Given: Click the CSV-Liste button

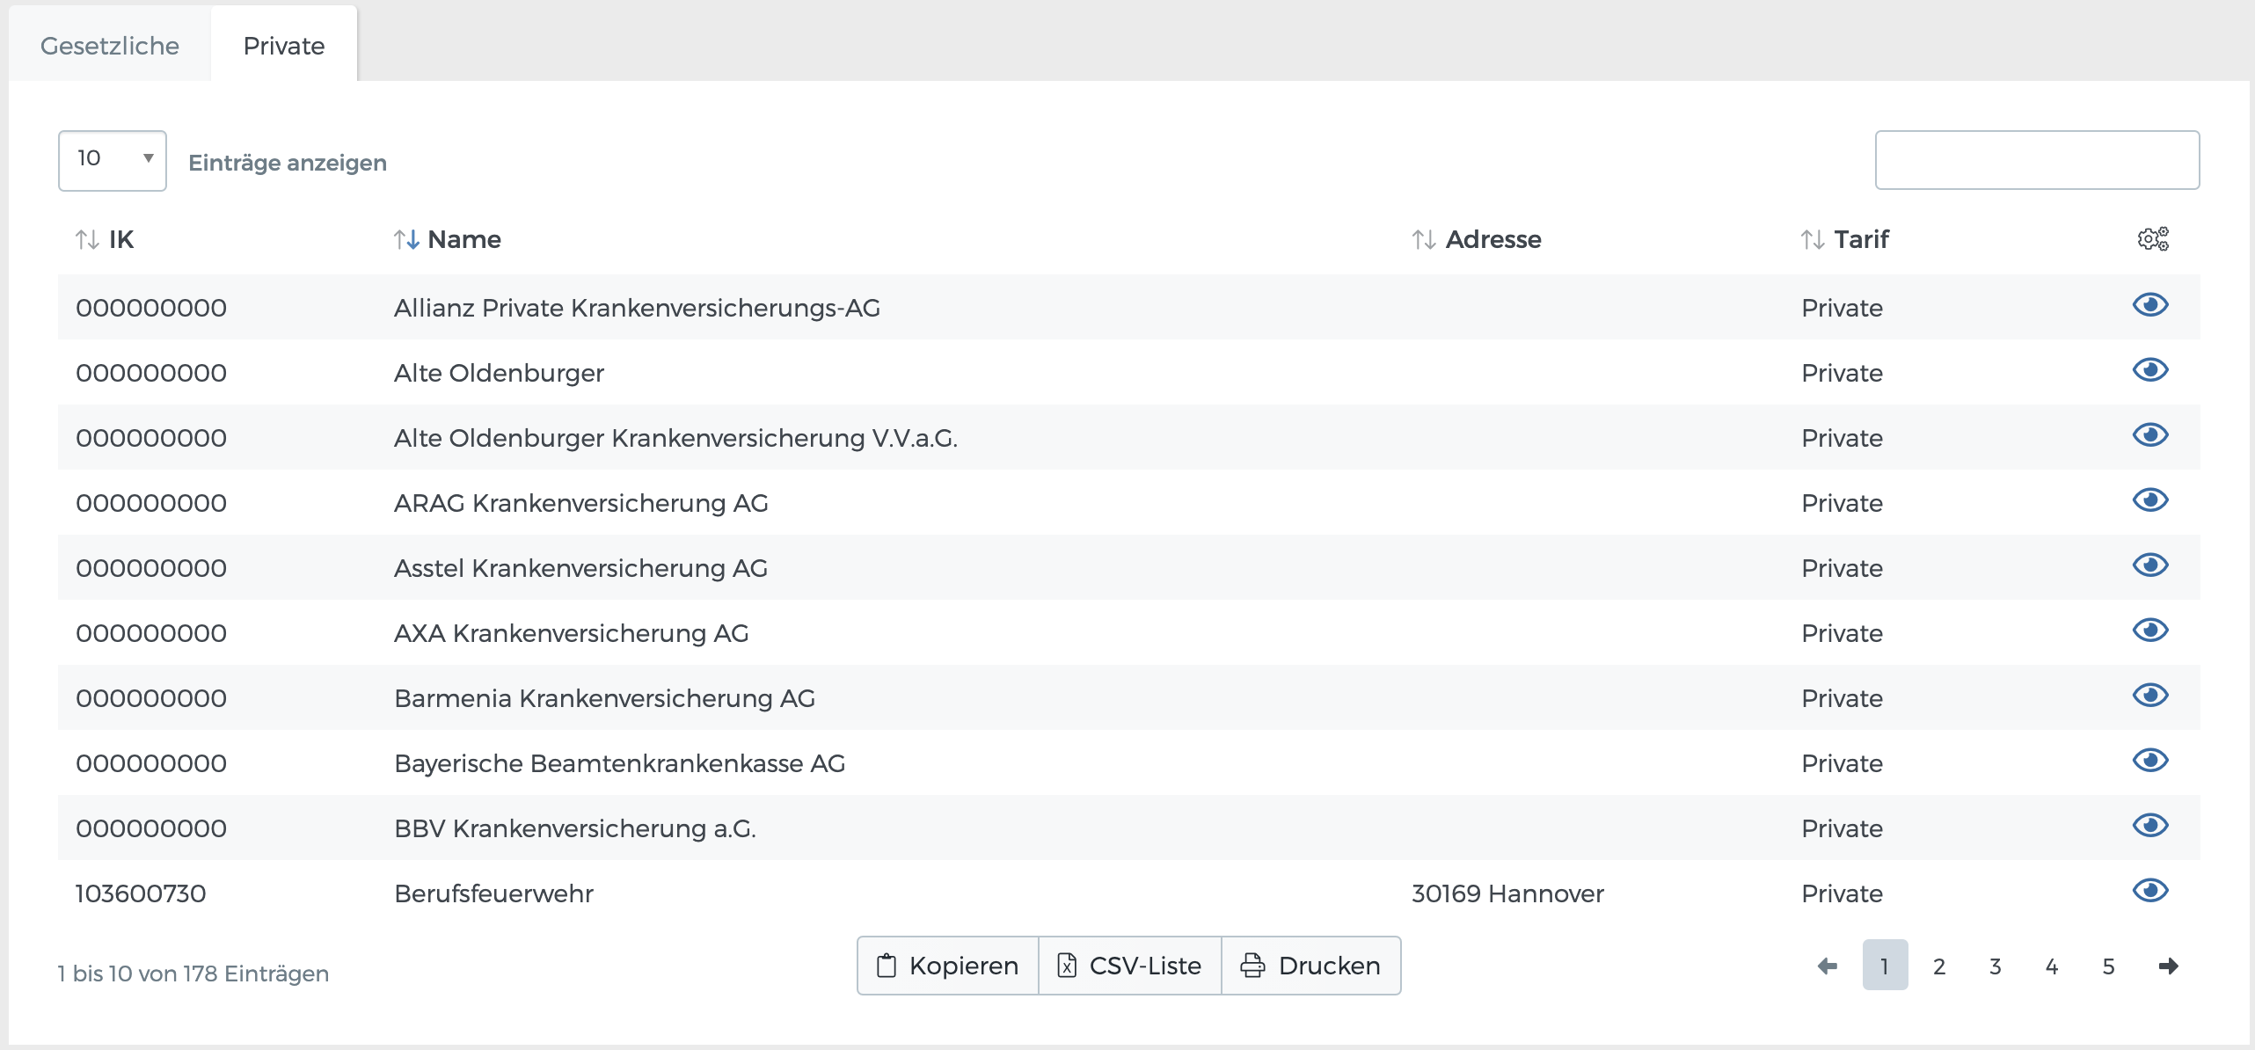Looking at the screenshot, I should pos(1130,965).
